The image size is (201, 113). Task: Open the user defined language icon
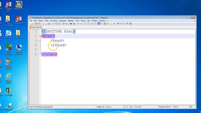[102, 24]
